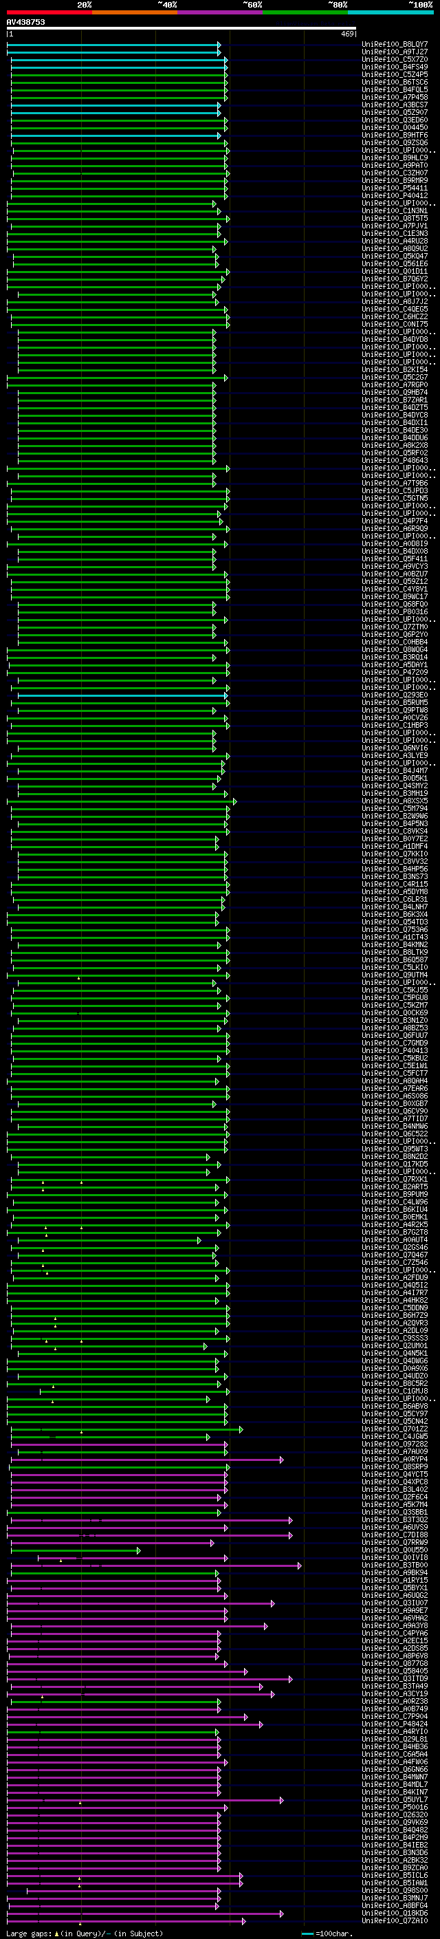Click the cyan alignment bar for UniRef100_C5X7Z0
This screenshot has height=1939, width=440.
pyautogui.click(x=119, y=59)
